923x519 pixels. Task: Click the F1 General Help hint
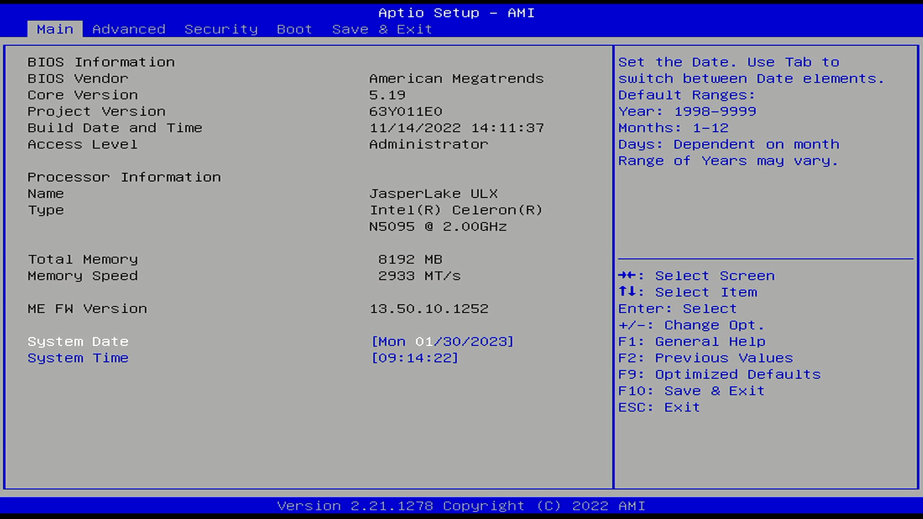[691, 342]
